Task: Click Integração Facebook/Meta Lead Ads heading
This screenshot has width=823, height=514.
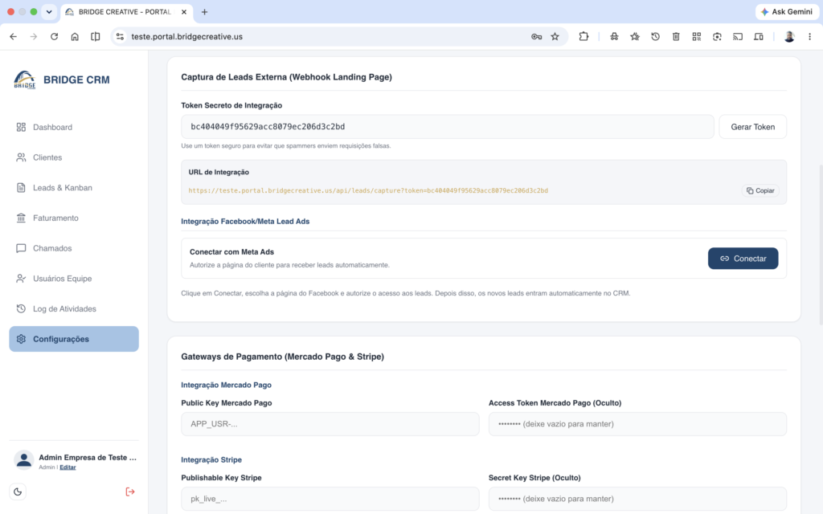Action: point(245,222)
